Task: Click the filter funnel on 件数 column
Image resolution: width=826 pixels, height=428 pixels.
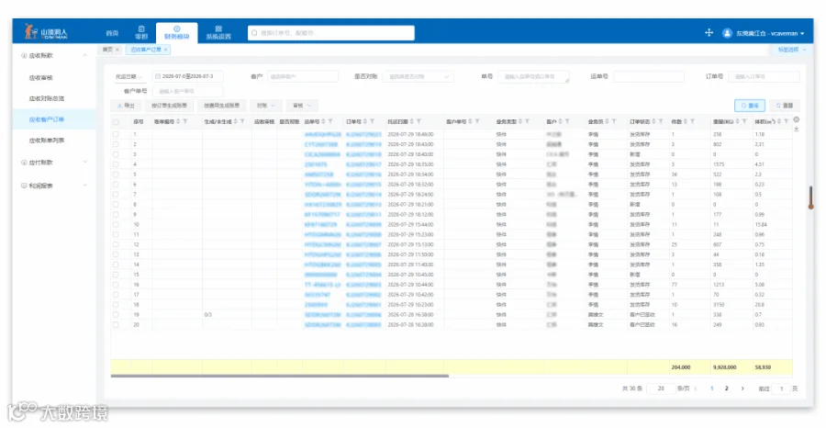Action: tap(692, 122)
